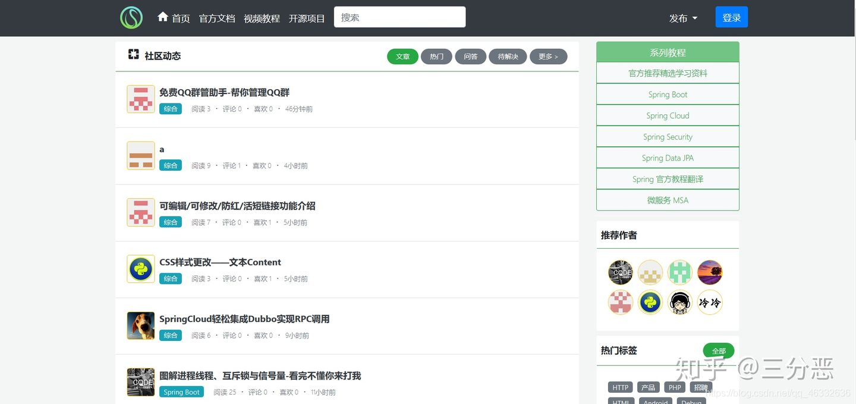Image resolution: width=856 pixels, height=404 pixels.
Task: Open Spring Boot tutorial series
Action: coord(668,94)
